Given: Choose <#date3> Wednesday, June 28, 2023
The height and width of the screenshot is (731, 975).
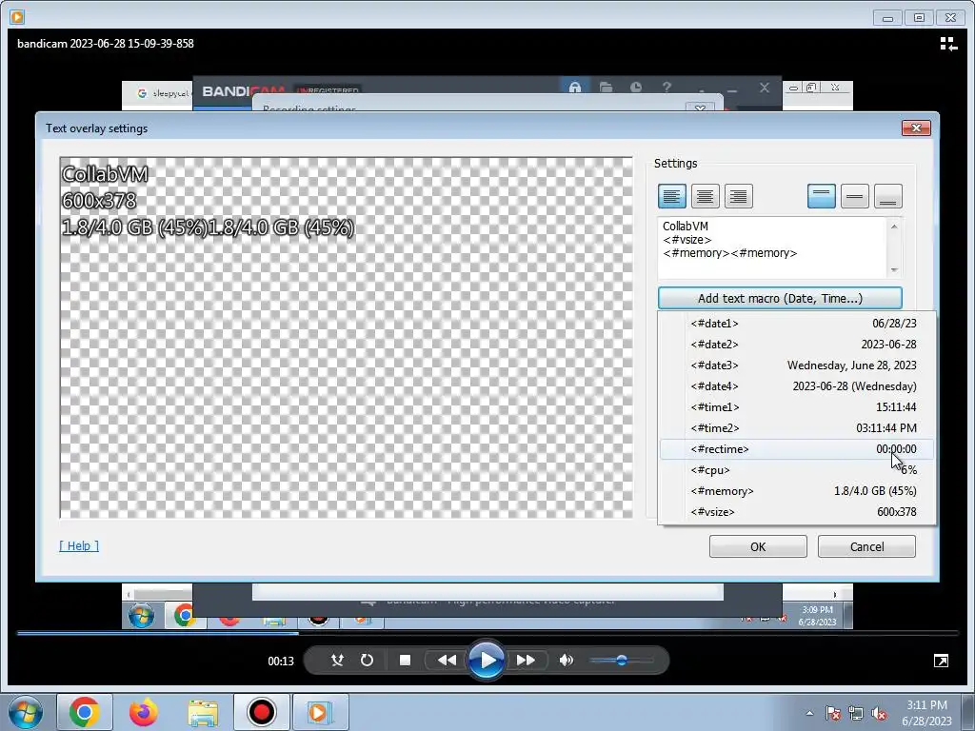Looking at the screenshot, I should click(x=797, y=365).
